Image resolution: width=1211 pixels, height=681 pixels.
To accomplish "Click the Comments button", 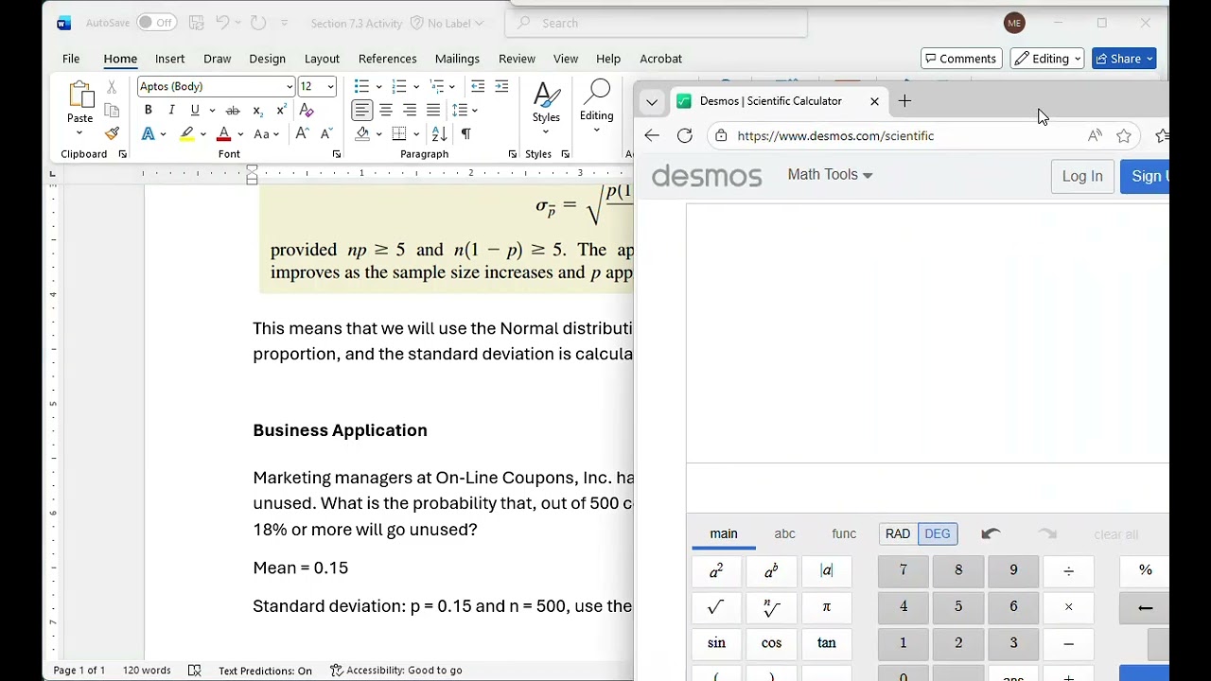I will pyautogui.click(x=960, y=59).
